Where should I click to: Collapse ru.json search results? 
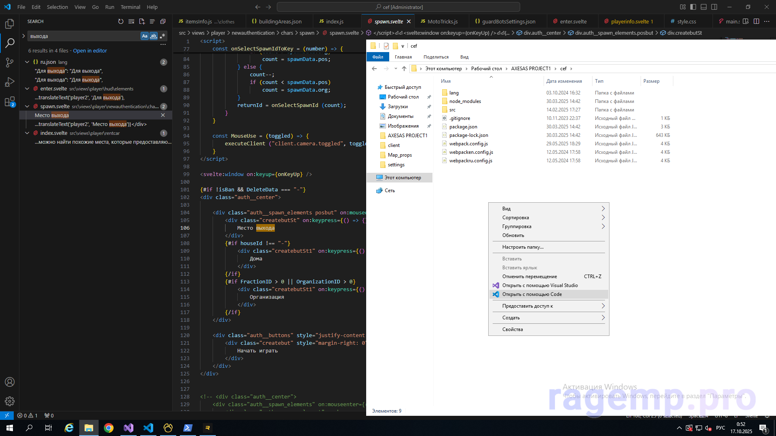coord(27,62)
